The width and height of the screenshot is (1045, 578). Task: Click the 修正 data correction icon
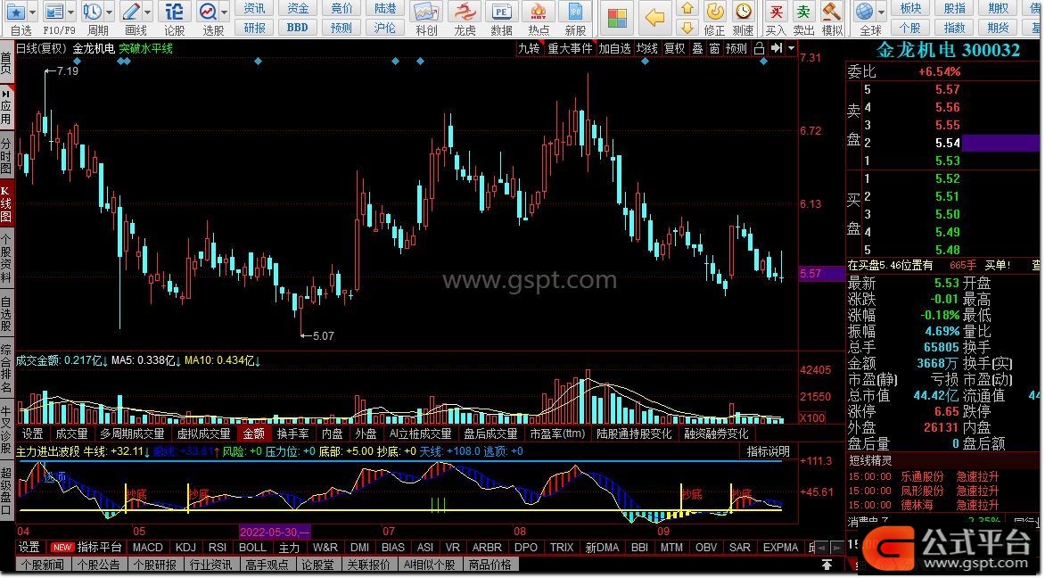pyautogui.click(x=714, y=12)
